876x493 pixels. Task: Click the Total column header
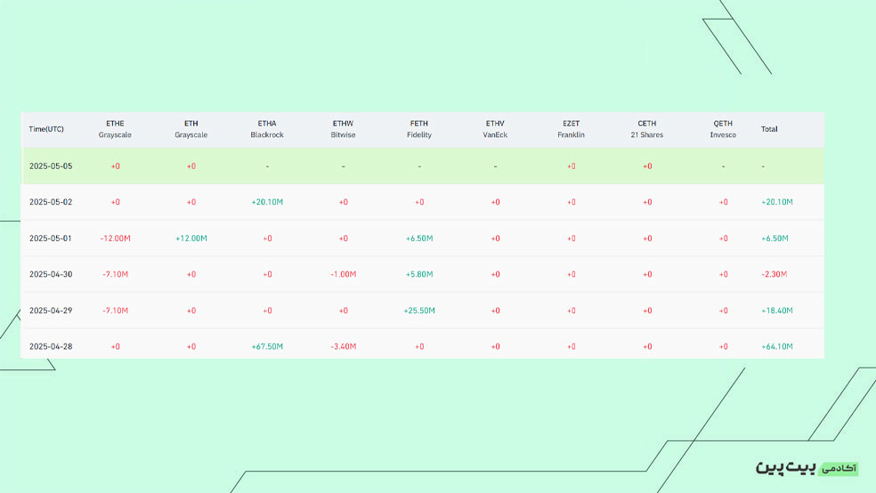(769, 129)
